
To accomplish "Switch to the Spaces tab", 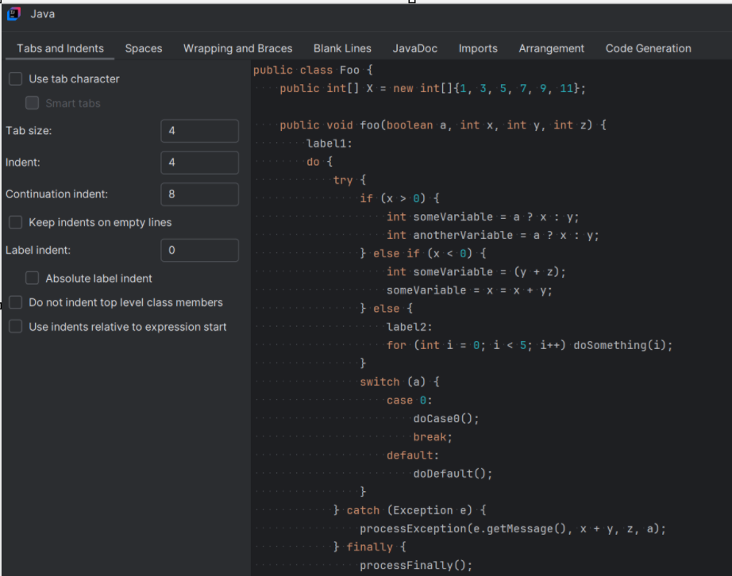I will [144, 48].
